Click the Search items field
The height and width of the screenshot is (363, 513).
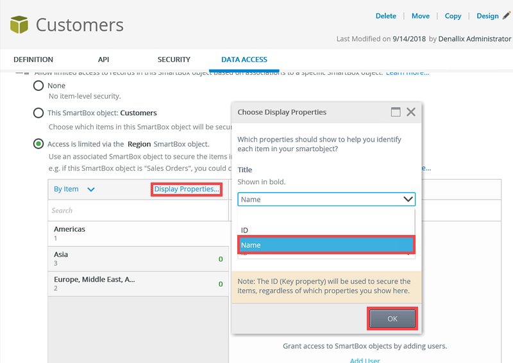(137, 210)
